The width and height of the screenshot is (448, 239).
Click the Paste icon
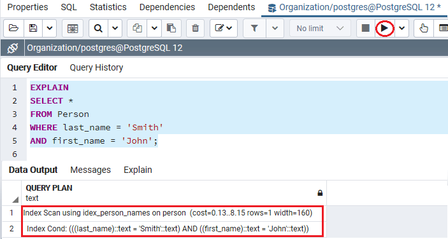(x=171, y=28)
